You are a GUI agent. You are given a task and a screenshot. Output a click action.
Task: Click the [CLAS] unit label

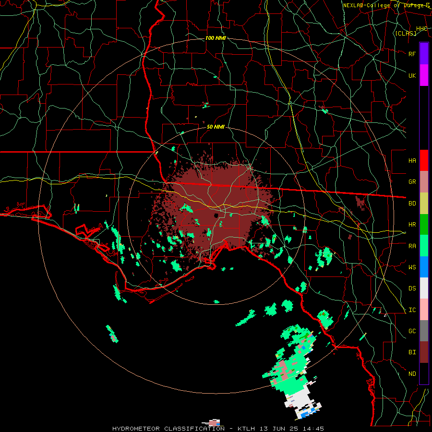[406, 34]
